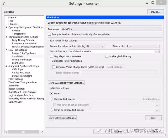Select Design Assistant category
Screen dimensions: 168x138
pyautogui.click(x=17, y=89)
